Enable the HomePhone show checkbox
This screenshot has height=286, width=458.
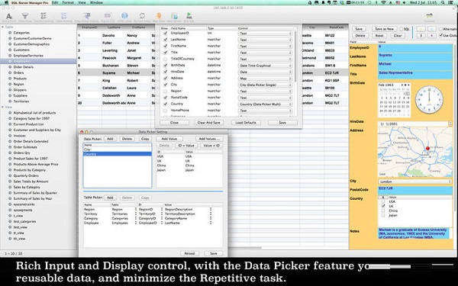click(165, 111)
